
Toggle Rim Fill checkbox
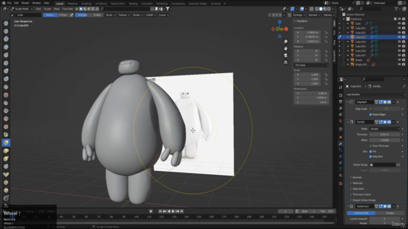pyautogui.click(x=370, y=151)
